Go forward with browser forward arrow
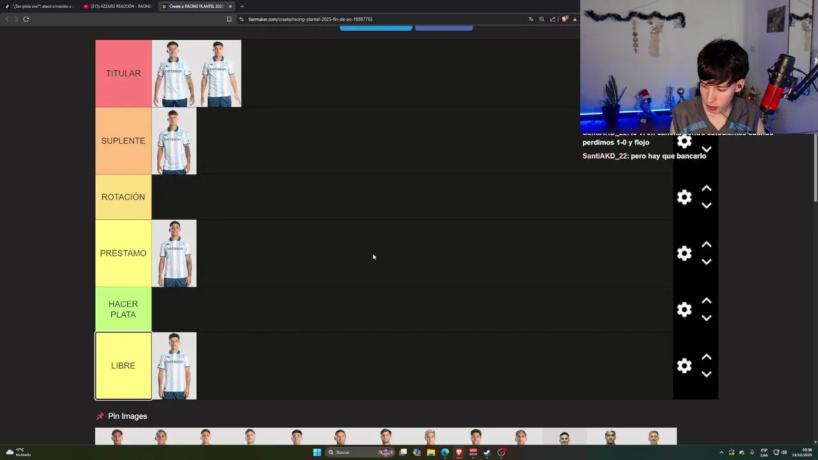The image size is (818, 460). point(17,19)
